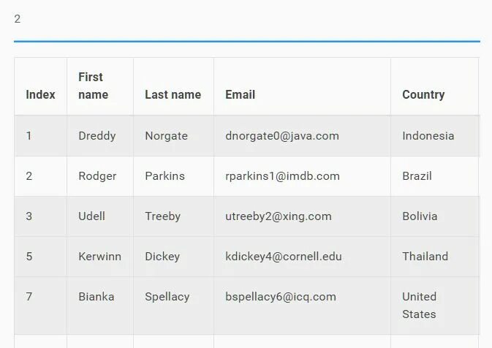
Task: Sort by the Email column header
Action: coord(302,86)
